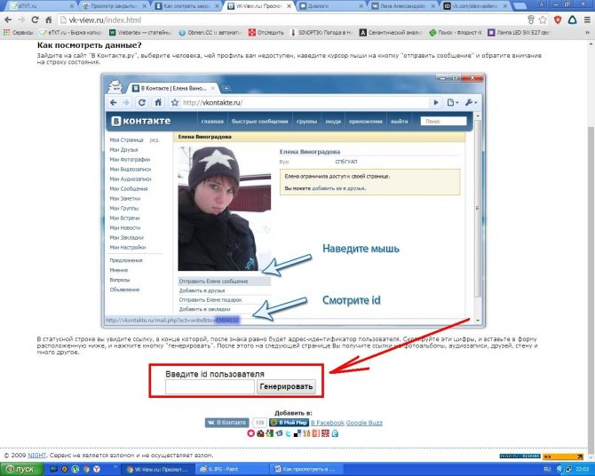The image size is (595, 476).
Task: Click the green quick launch icon left of Chrome
Action: pyautogui.click(x=75, y=469)
